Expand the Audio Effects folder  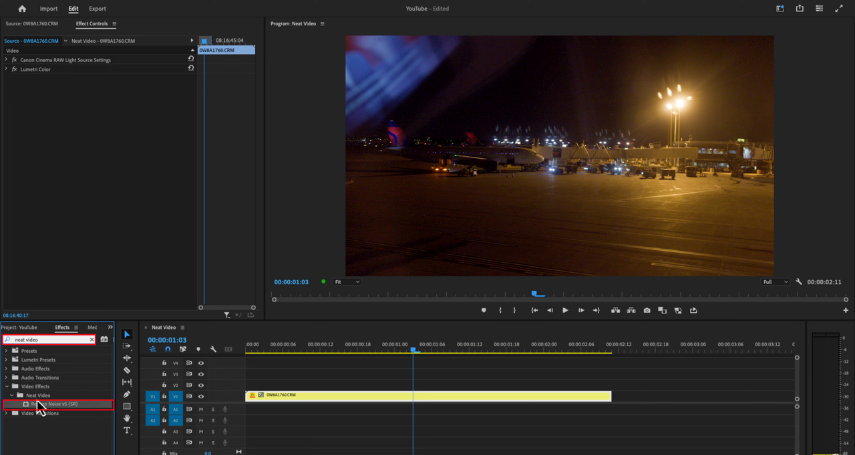(7, 368)
